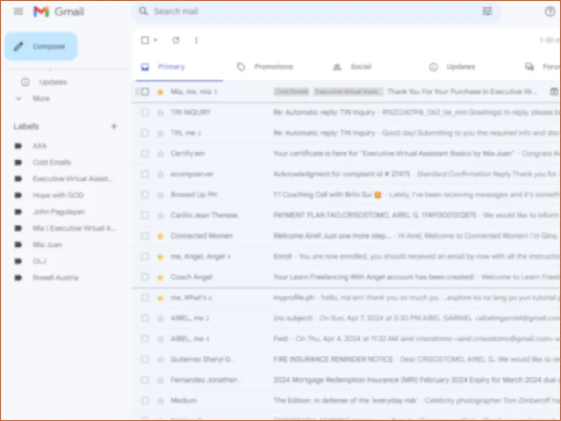Open the Cold Emails label

coord(51,162)
